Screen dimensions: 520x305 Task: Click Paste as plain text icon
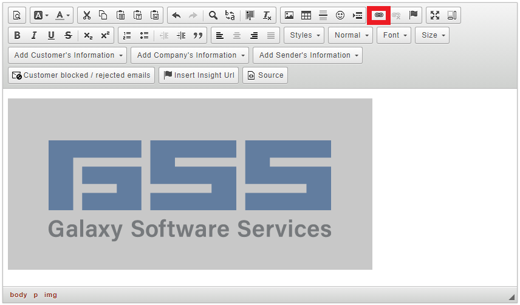tap(137, 15)
